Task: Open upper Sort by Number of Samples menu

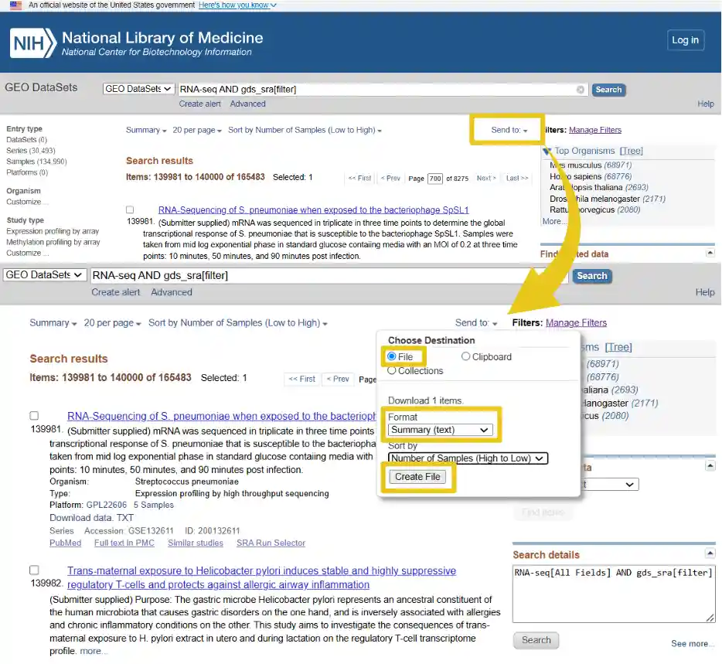Action: coord(305,131)
